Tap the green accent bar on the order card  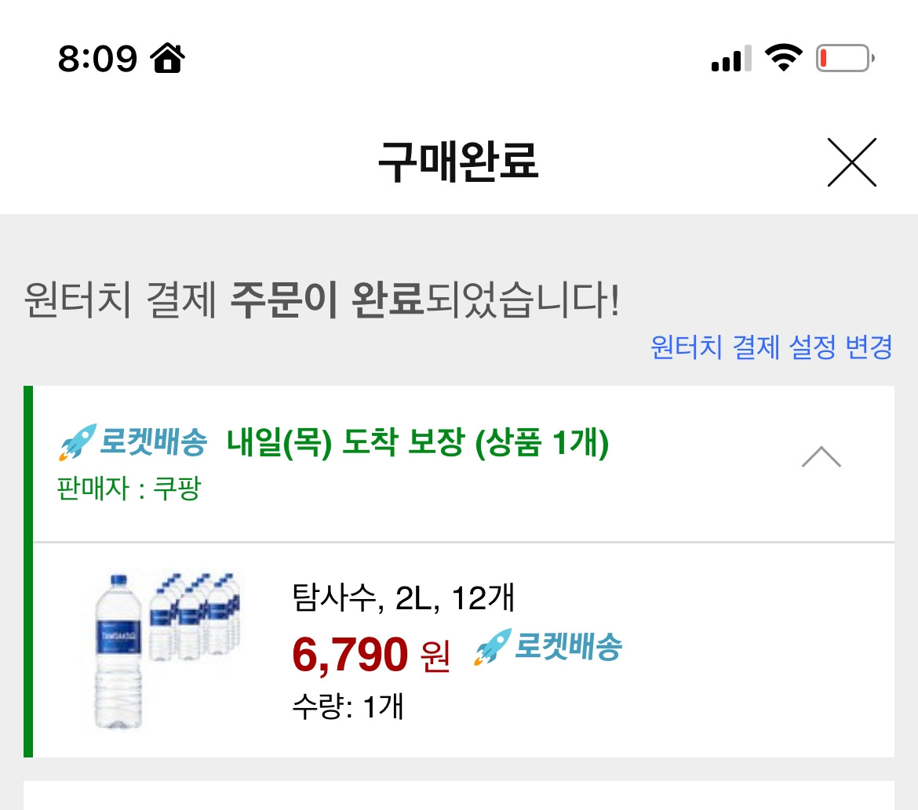28,571
